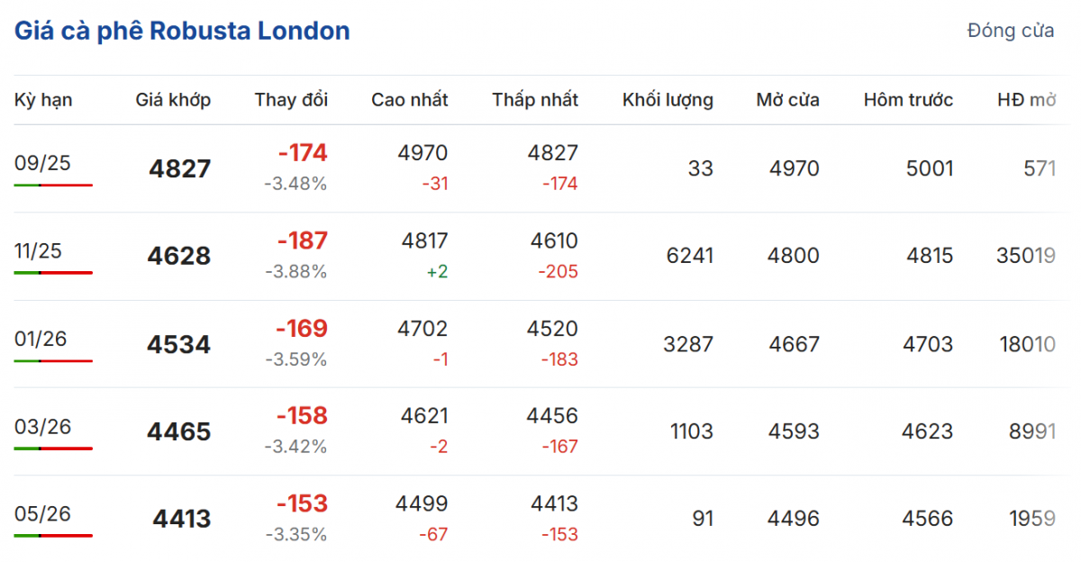Select the 05/26 contract term
Image resolution: width=1081 pixels, height=562 pixels.
[42, 513]
